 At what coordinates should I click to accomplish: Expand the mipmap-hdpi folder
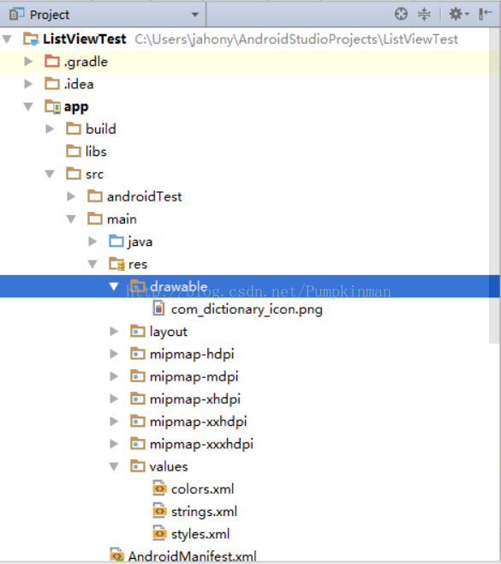point(114,354)
